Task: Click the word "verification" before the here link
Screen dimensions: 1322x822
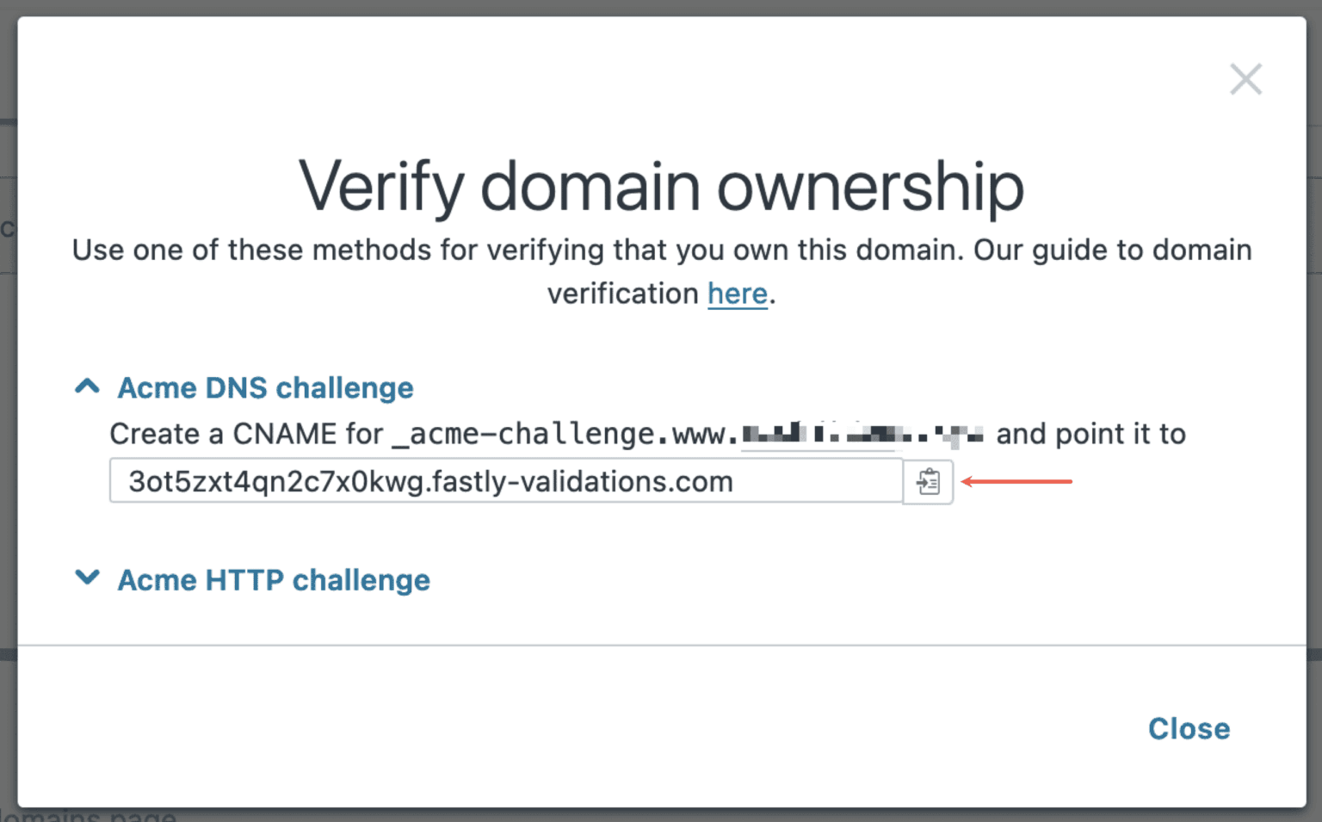Action: point(623,294)
